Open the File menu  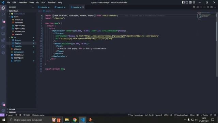[x=8, y=2]
